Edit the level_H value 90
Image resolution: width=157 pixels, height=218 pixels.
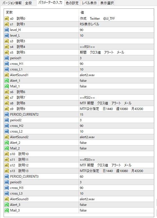coord(116,30)
